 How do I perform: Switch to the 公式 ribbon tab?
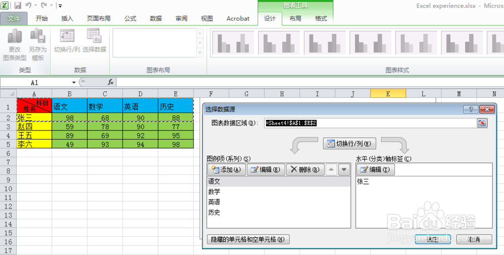coord(130,19)
